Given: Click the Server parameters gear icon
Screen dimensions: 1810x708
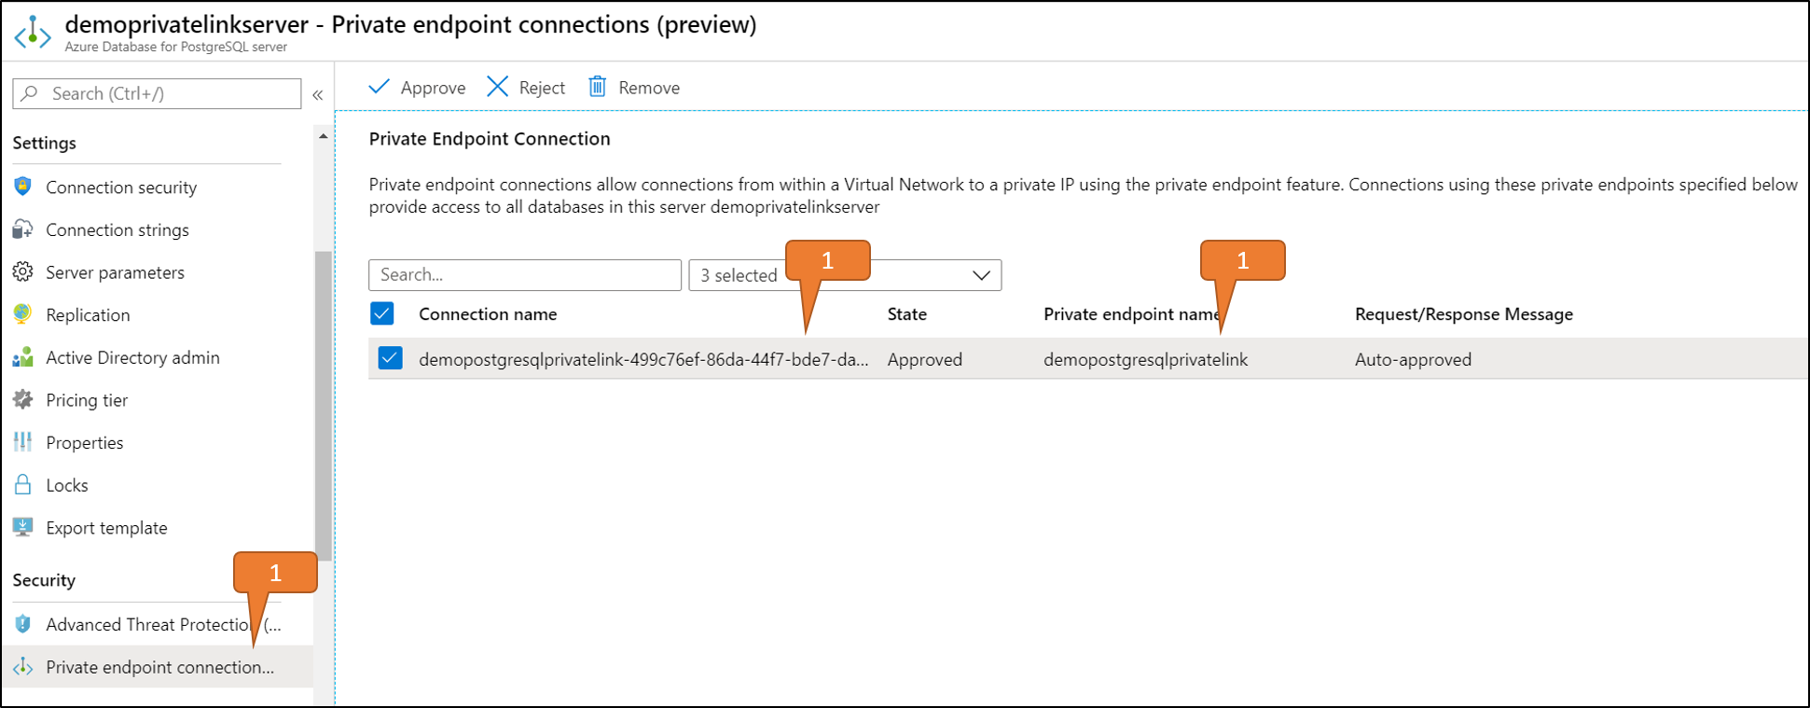Looking at the screenshot, I should [23, 272].
